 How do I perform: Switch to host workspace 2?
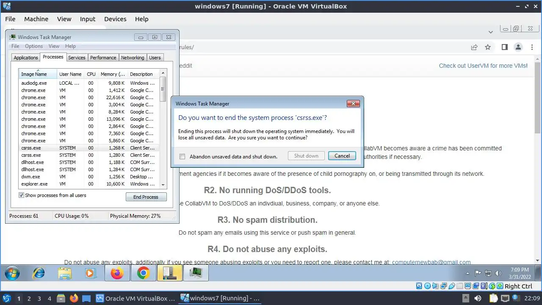(x=29, y=298)
